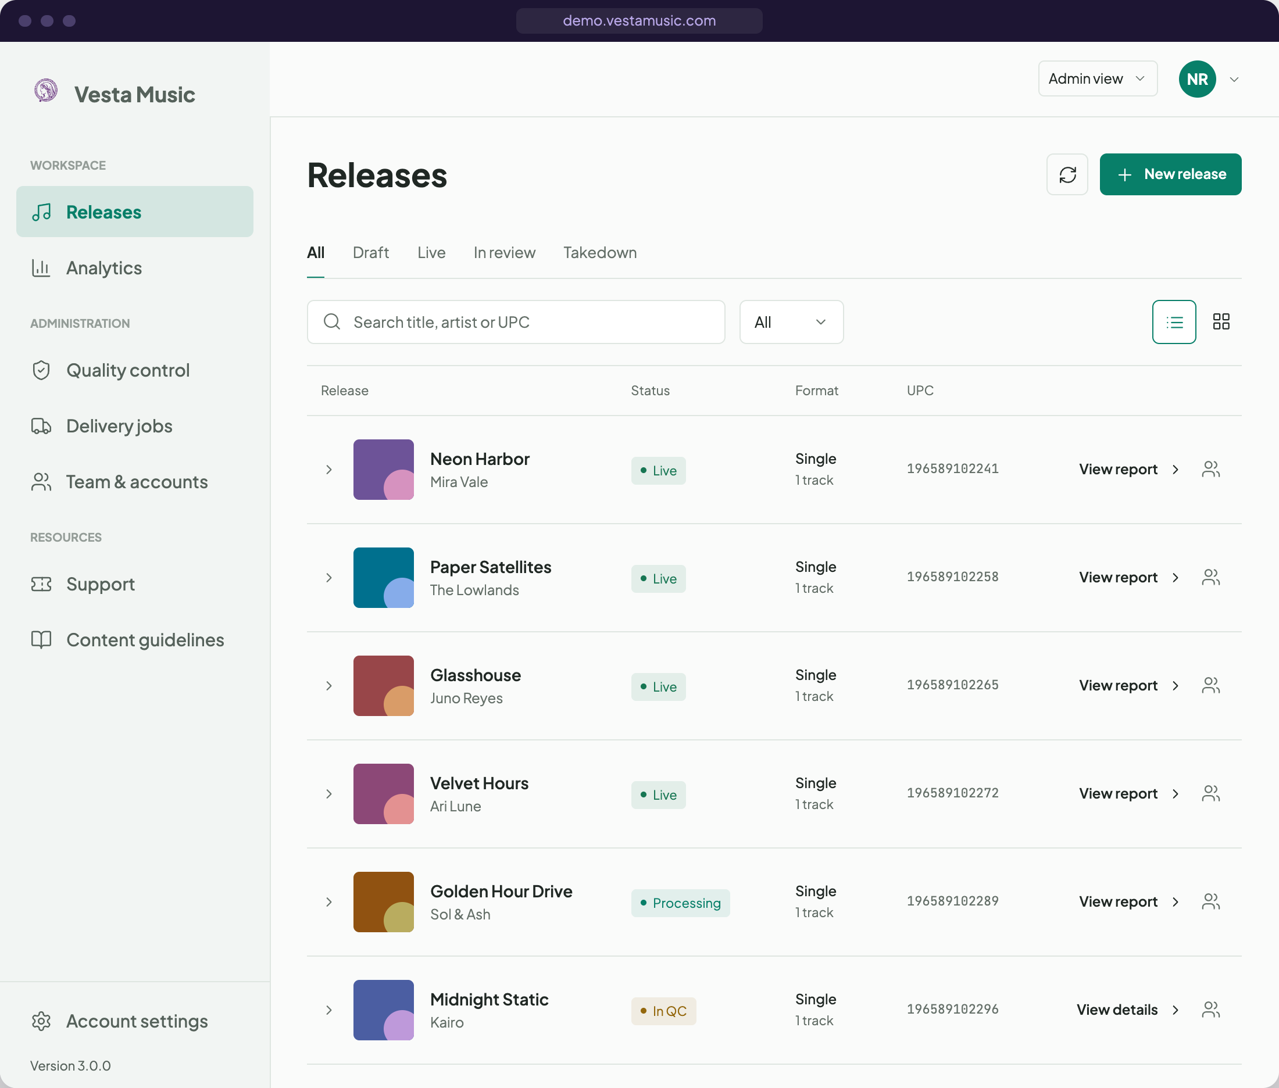The height and width of the screenshot is (1088, 1279).
Task: Switch to the Live tab
Action: pos(431,252)
